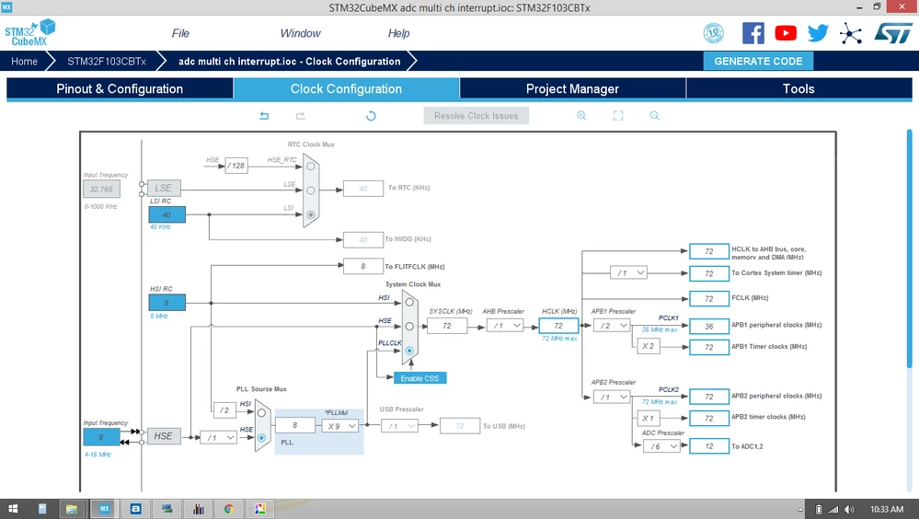Open the ADC Prescaler /6 dropdown
Viewport: 919px width, 519px height.
click(x=662, y=446)
